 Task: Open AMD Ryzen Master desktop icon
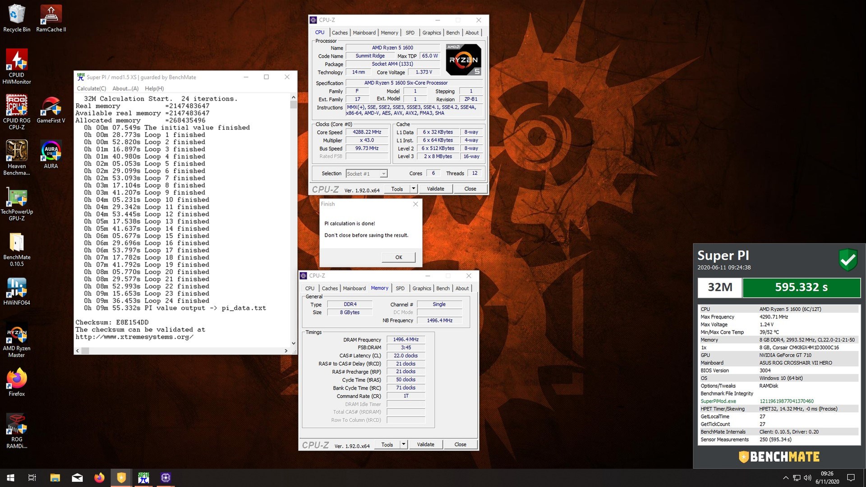click(x=17, y=340)
